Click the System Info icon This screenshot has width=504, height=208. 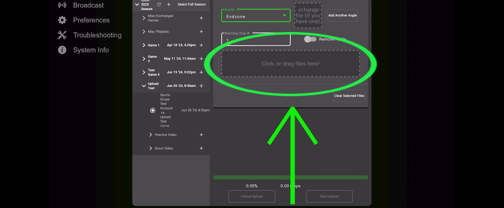click(62, 50)
